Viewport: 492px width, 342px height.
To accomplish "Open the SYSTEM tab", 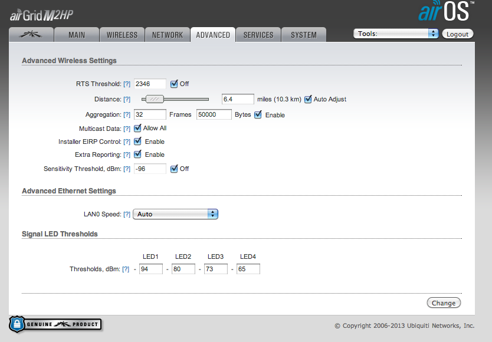I will [x=304, y=35].
